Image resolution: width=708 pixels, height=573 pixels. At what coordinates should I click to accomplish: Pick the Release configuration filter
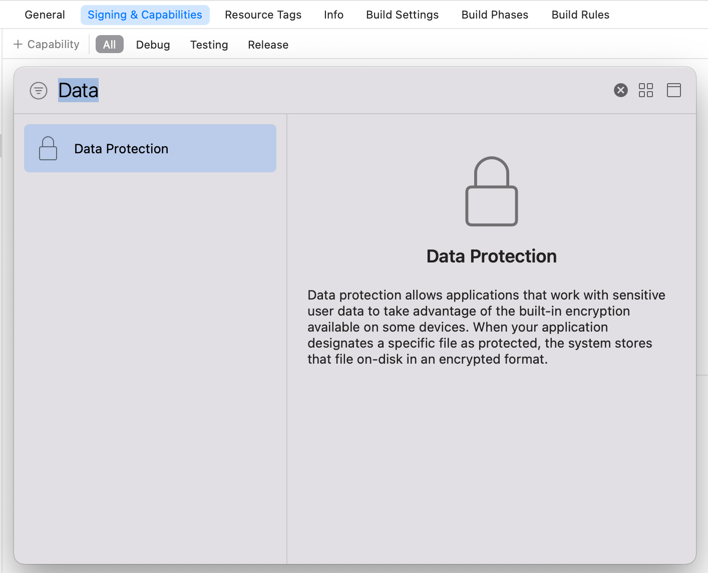coord(268,45)
